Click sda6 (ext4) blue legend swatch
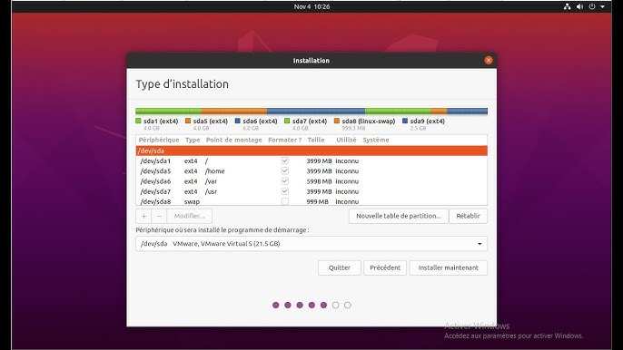 tap(238, 121)
